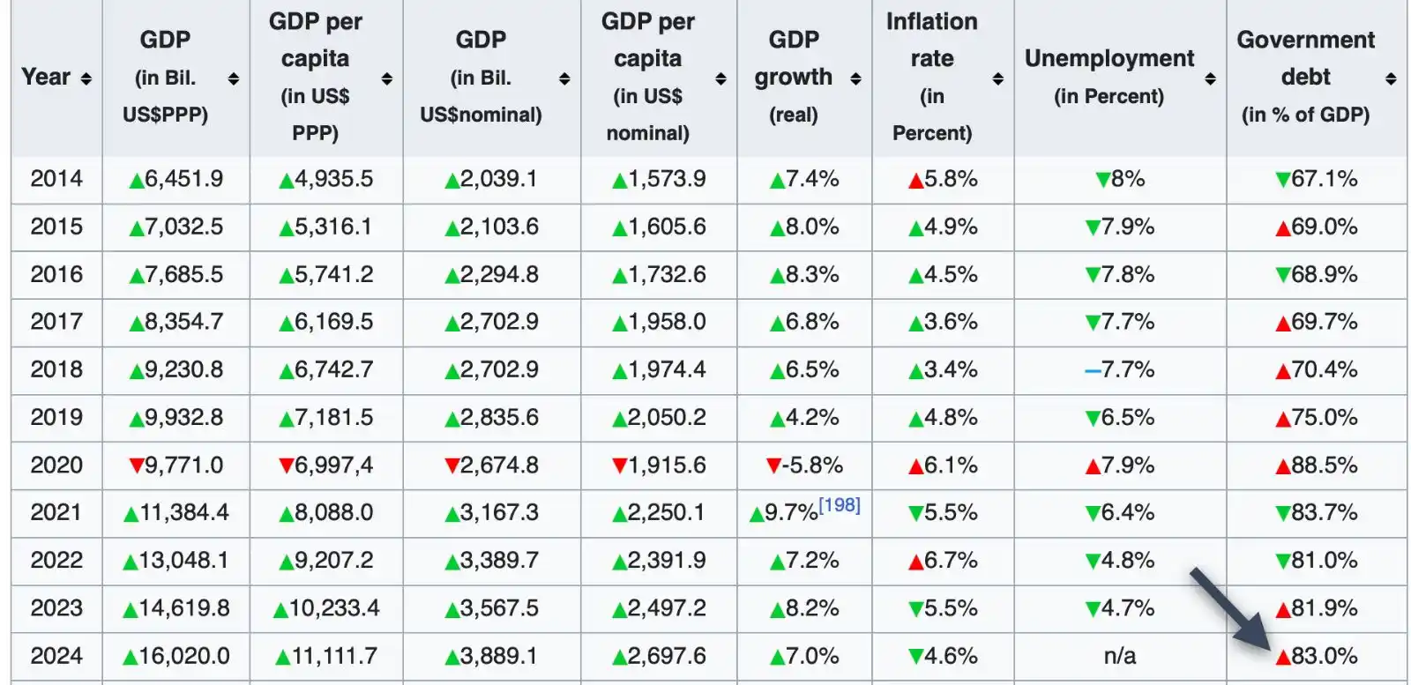Click the Government debt header text

coord(1305,58)
